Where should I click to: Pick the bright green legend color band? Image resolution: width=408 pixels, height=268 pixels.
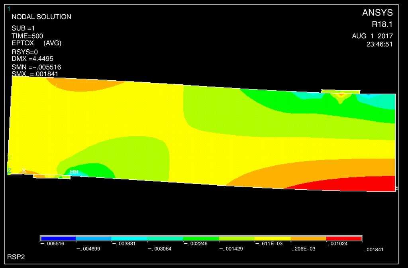201,239
